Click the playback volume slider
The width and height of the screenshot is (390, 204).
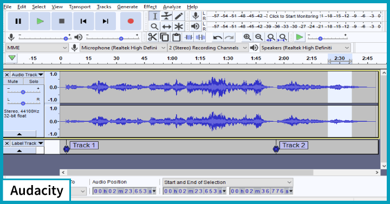click(x=113, y=38)
